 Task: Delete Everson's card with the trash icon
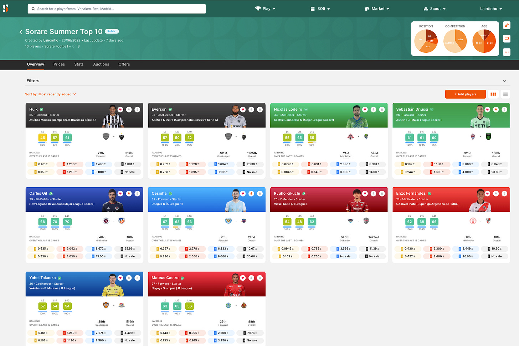tap(260, 110)
